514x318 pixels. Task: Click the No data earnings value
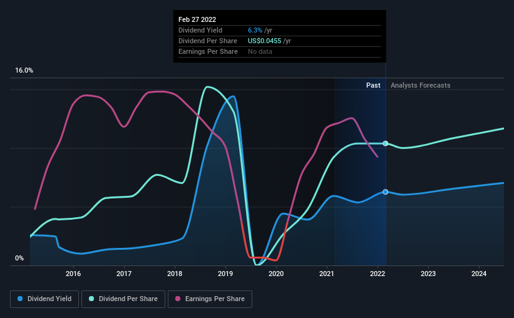pos(260,51)
